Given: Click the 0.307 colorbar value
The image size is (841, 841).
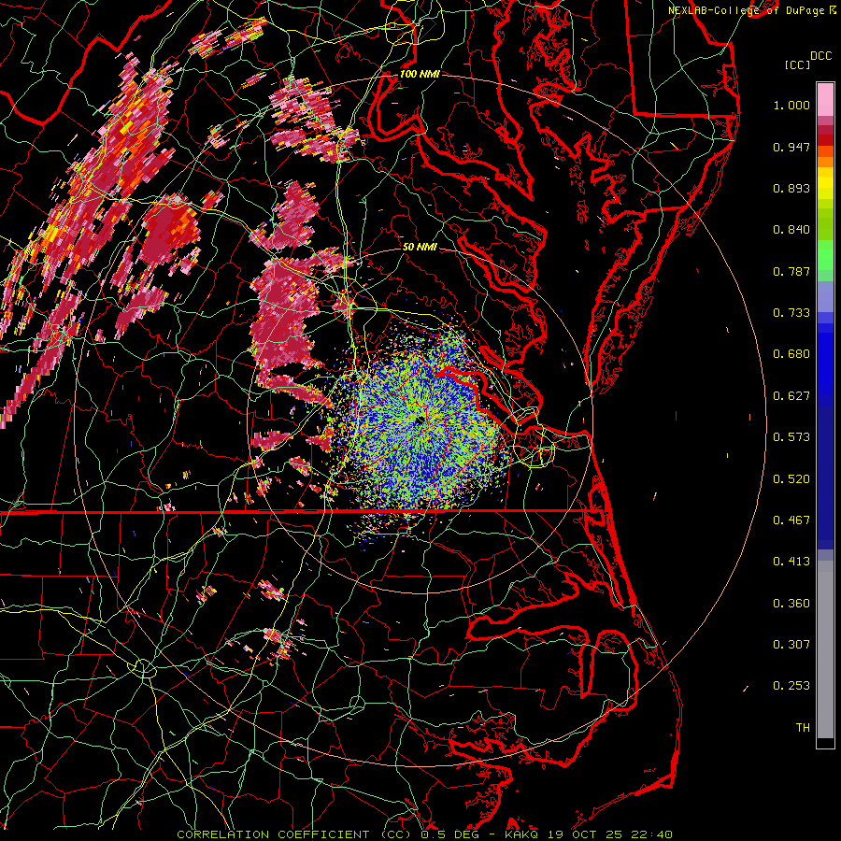Looking at the screenshot, I should point(791,645).
